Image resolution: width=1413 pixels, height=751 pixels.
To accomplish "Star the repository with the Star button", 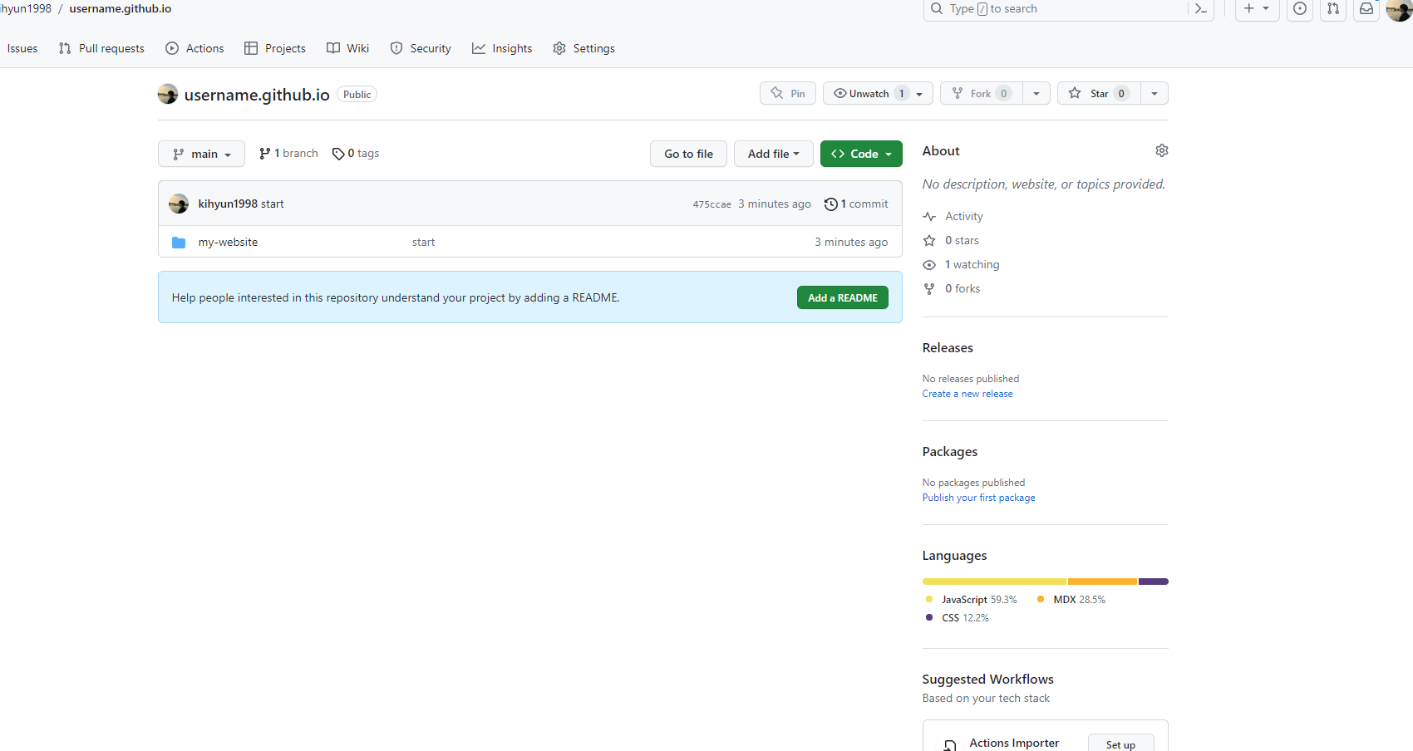I will tap(1099, 93).
